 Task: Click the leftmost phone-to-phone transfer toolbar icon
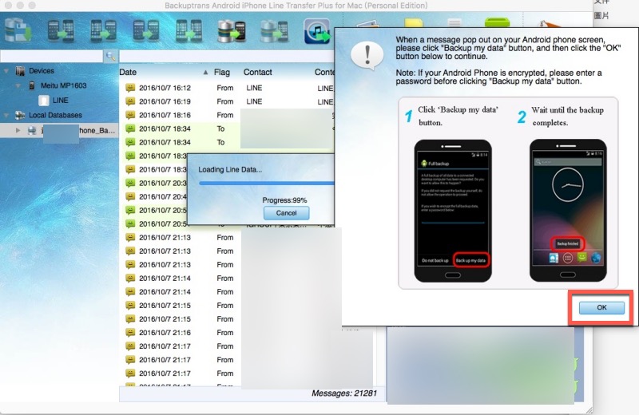[62, 30]
